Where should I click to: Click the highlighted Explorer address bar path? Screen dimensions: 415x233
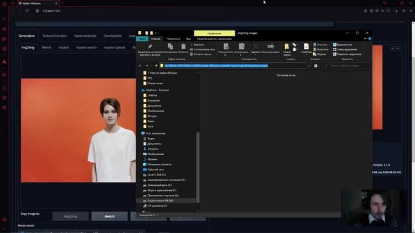(216, 65)
